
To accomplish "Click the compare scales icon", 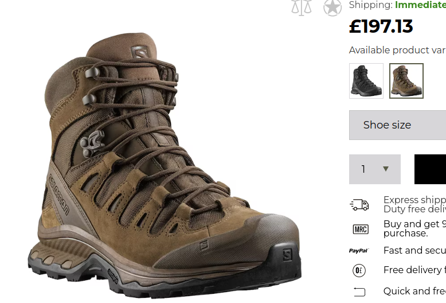I will (x=302, y=7).
